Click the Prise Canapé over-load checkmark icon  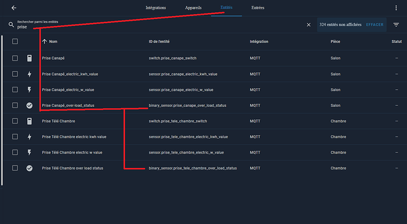pos(29,105)
